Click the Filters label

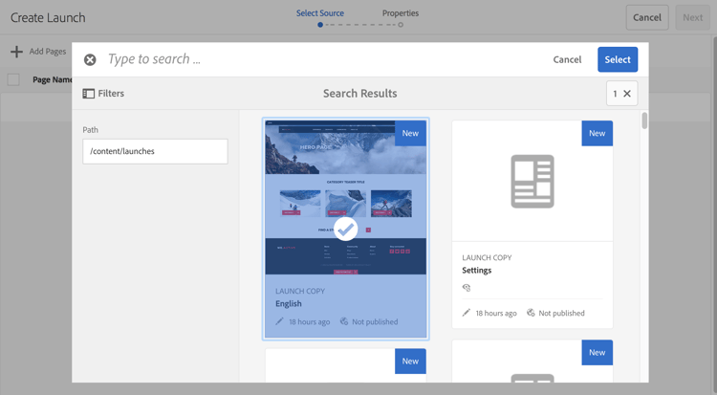click(x=111, y=94)
